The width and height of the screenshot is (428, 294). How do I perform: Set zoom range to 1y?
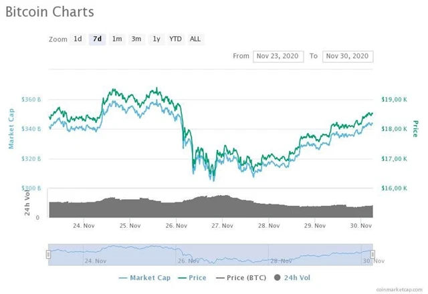(156, 39)
